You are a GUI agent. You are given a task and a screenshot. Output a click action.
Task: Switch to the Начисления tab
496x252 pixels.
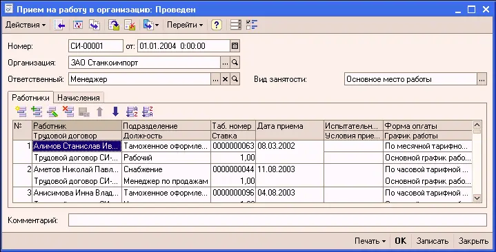tap(79, 98)
